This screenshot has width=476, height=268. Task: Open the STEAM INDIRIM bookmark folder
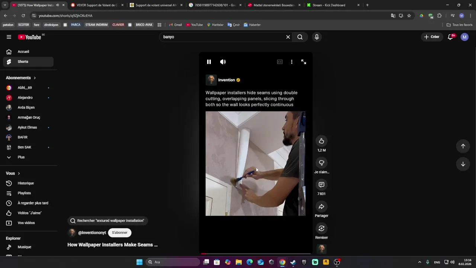pos(96,25)
